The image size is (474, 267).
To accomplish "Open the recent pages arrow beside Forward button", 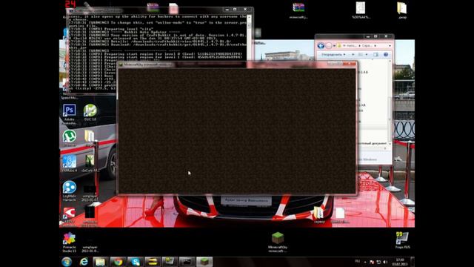I will pos(334,46).
